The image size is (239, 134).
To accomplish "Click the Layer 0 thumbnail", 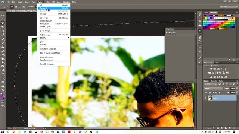I will pyautogui.click(x=210, y=98).
